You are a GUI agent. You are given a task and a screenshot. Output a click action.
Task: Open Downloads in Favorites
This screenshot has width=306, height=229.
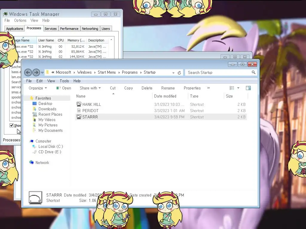point(47,109)
